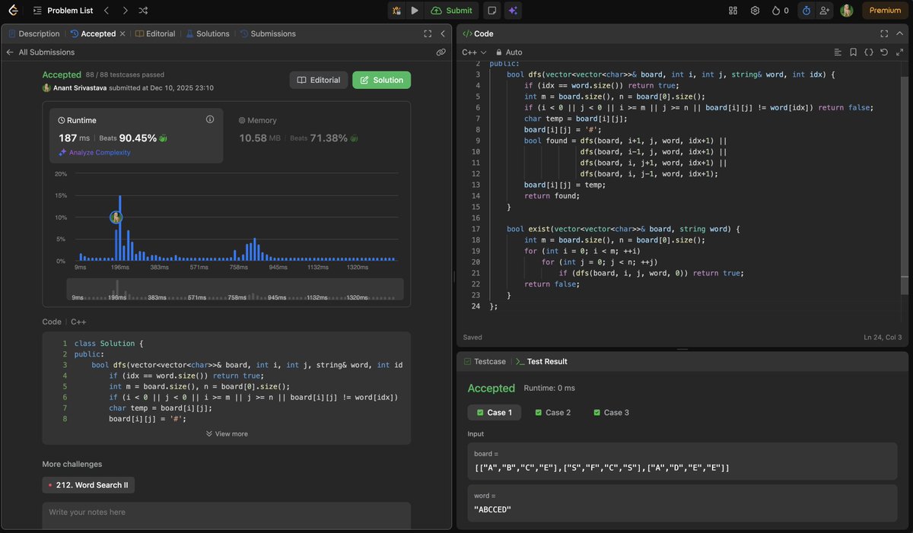
Task: Click the debugger icon beside Run
Action: click(396, 11)
